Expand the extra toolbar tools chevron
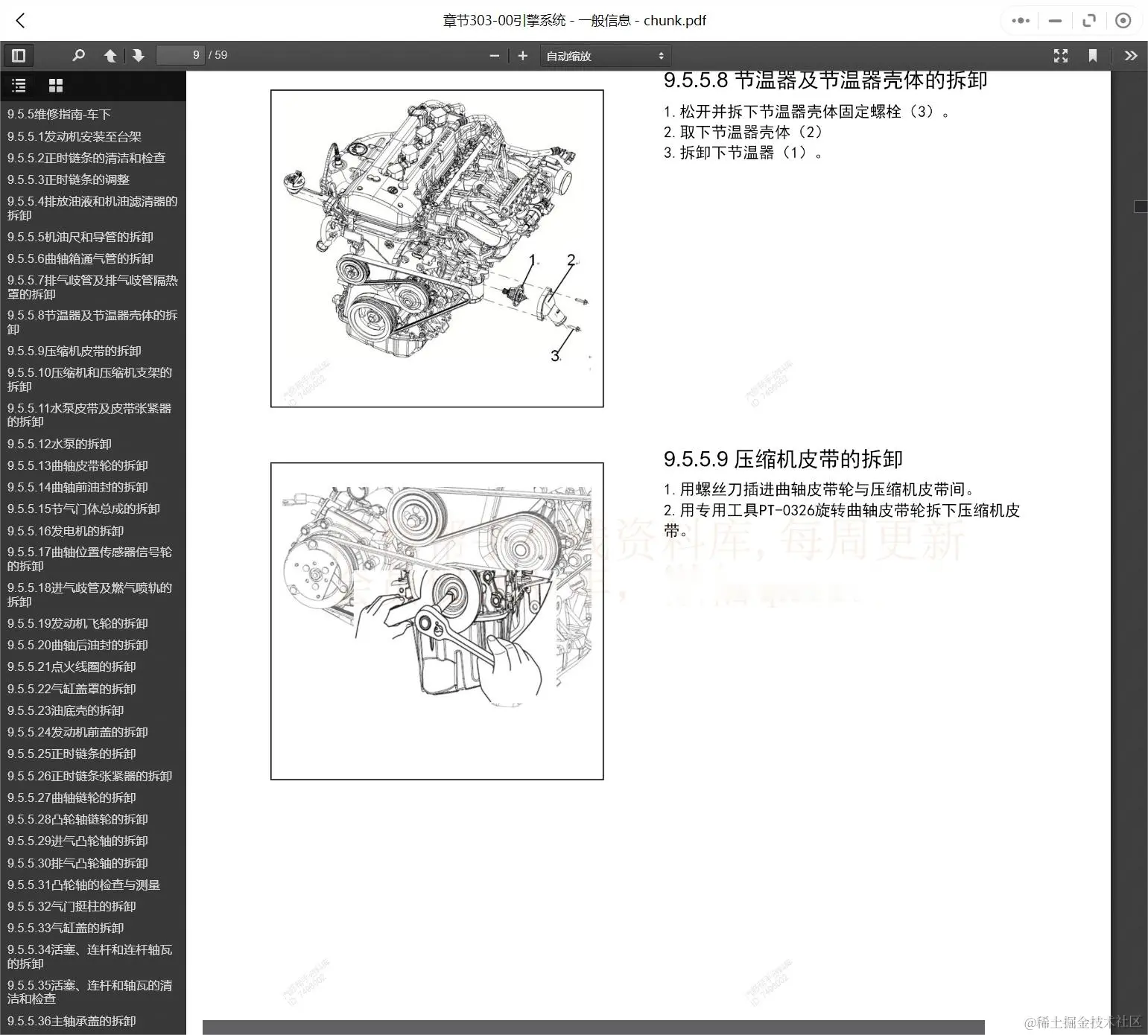Image resolution: width=1148 pixels, height=1035 pixels. (x=1131, y=55)
